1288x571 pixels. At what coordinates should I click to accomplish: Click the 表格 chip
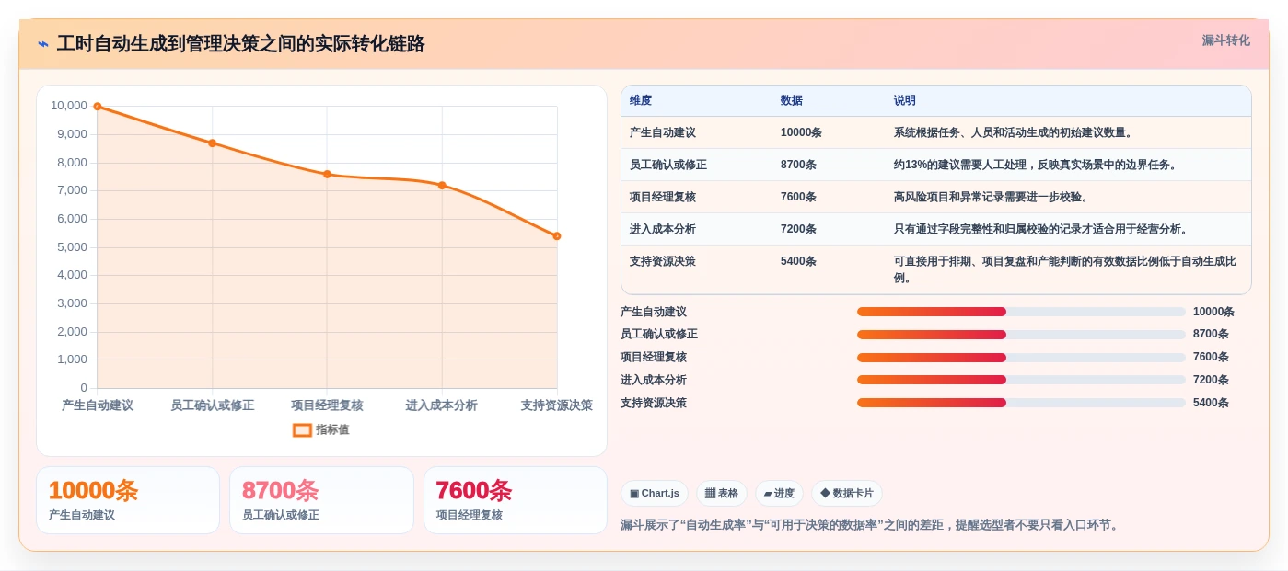coord(722,494)
